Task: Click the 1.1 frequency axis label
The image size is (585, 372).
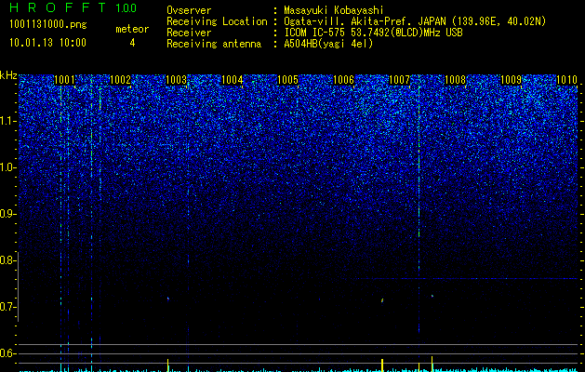Action: click(7, 121)
